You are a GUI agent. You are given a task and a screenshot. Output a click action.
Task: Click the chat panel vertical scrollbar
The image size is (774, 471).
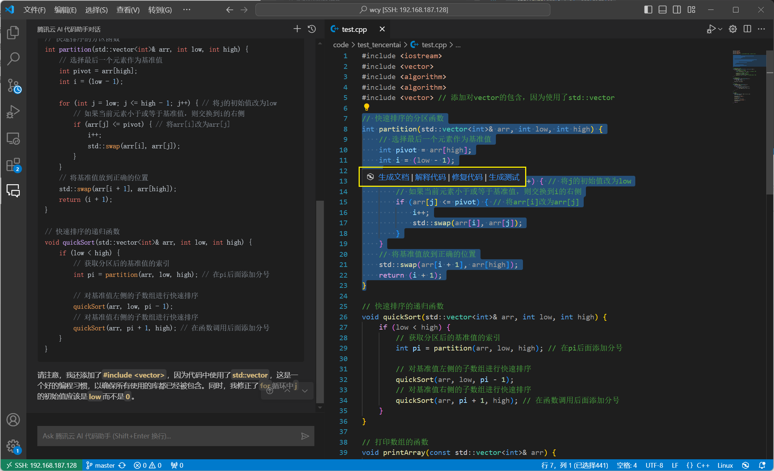[320, 301]
